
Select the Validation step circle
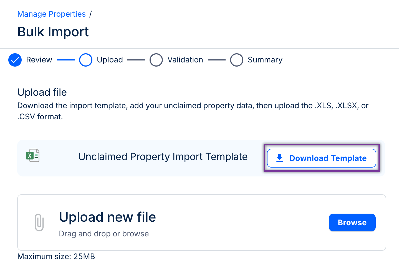156,60
